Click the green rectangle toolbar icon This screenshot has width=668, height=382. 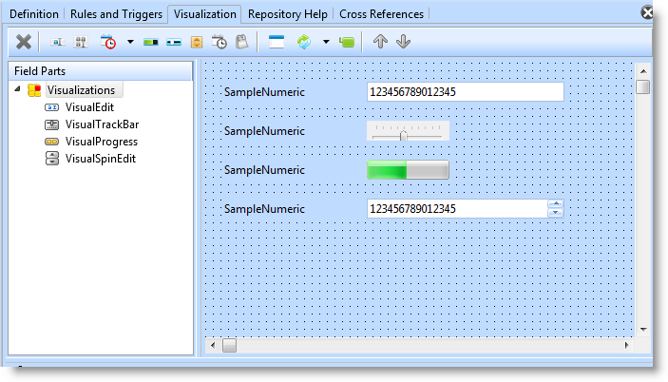(x=347, y=42)
